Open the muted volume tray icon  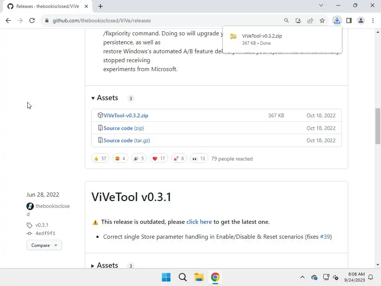tap(336, 277)
